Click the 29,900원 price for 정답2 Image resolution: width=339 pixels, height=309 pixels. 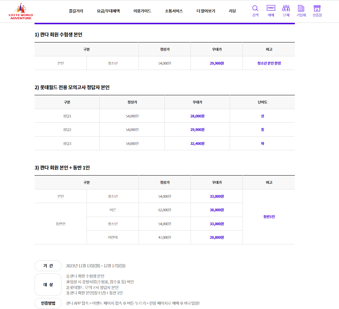pos(197,130)
